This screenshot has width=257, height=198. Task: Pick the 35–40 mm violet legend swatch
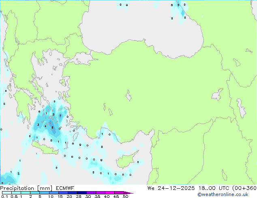coord(101,193)
